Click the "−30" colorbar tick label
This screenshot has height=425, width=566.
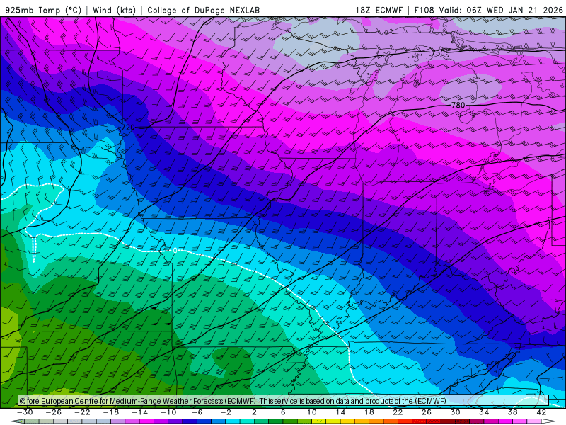[x=25, y=412]
